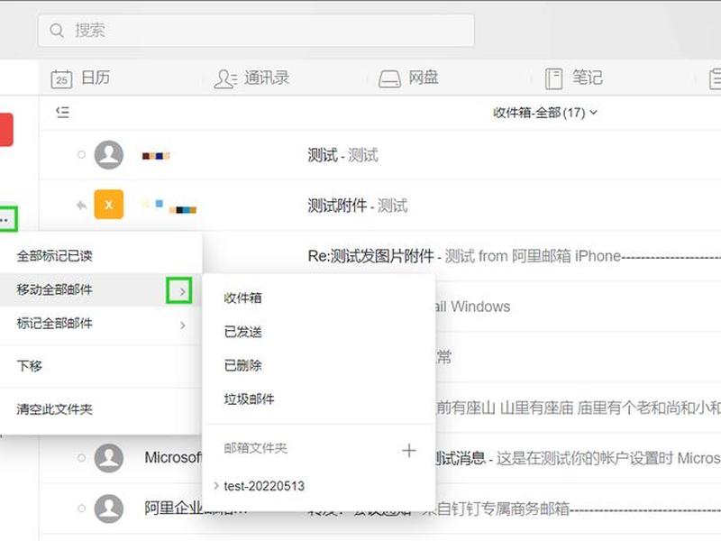Switch to the 笔记 tab label
Viewport: 721px width, 541px height.
pyautogui.click(x=588, y=78)
